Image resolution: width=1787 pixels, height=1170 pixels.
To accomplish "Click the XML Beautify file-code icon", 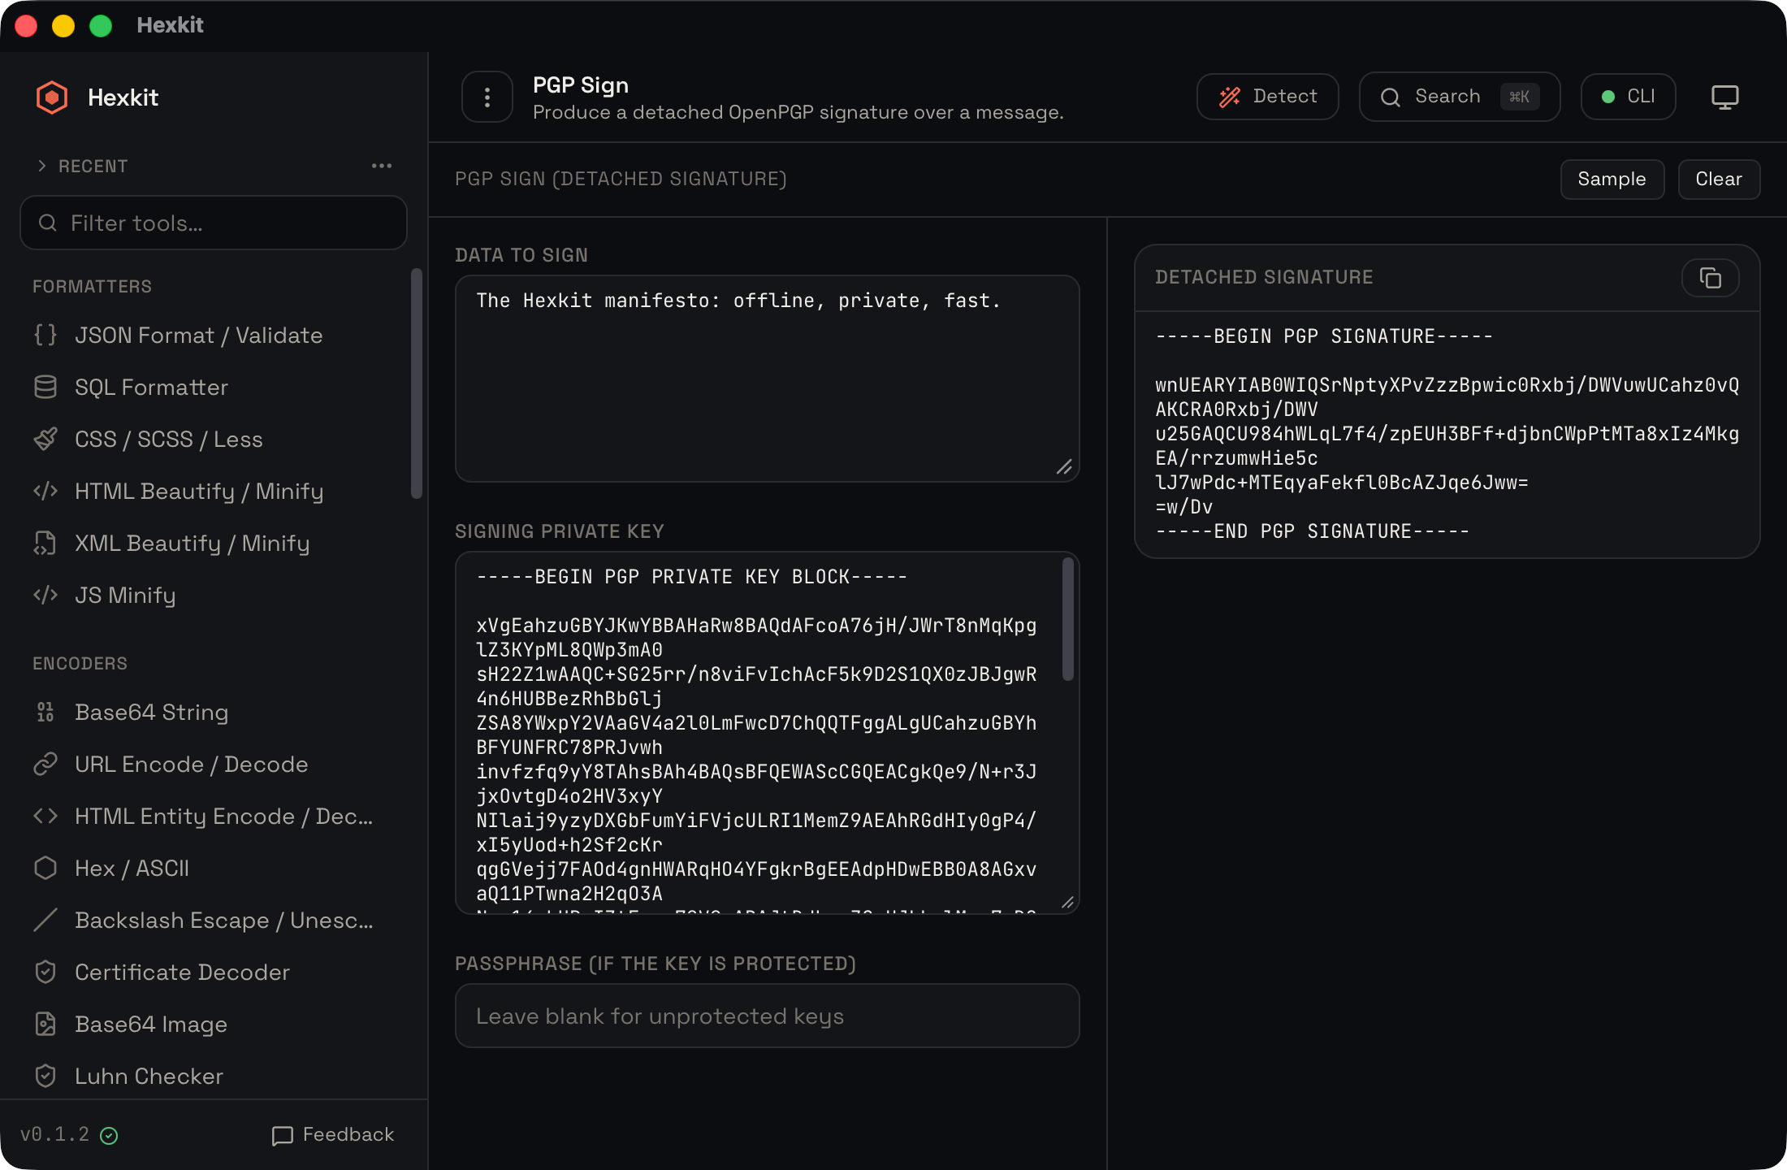I will click(45, 543).
